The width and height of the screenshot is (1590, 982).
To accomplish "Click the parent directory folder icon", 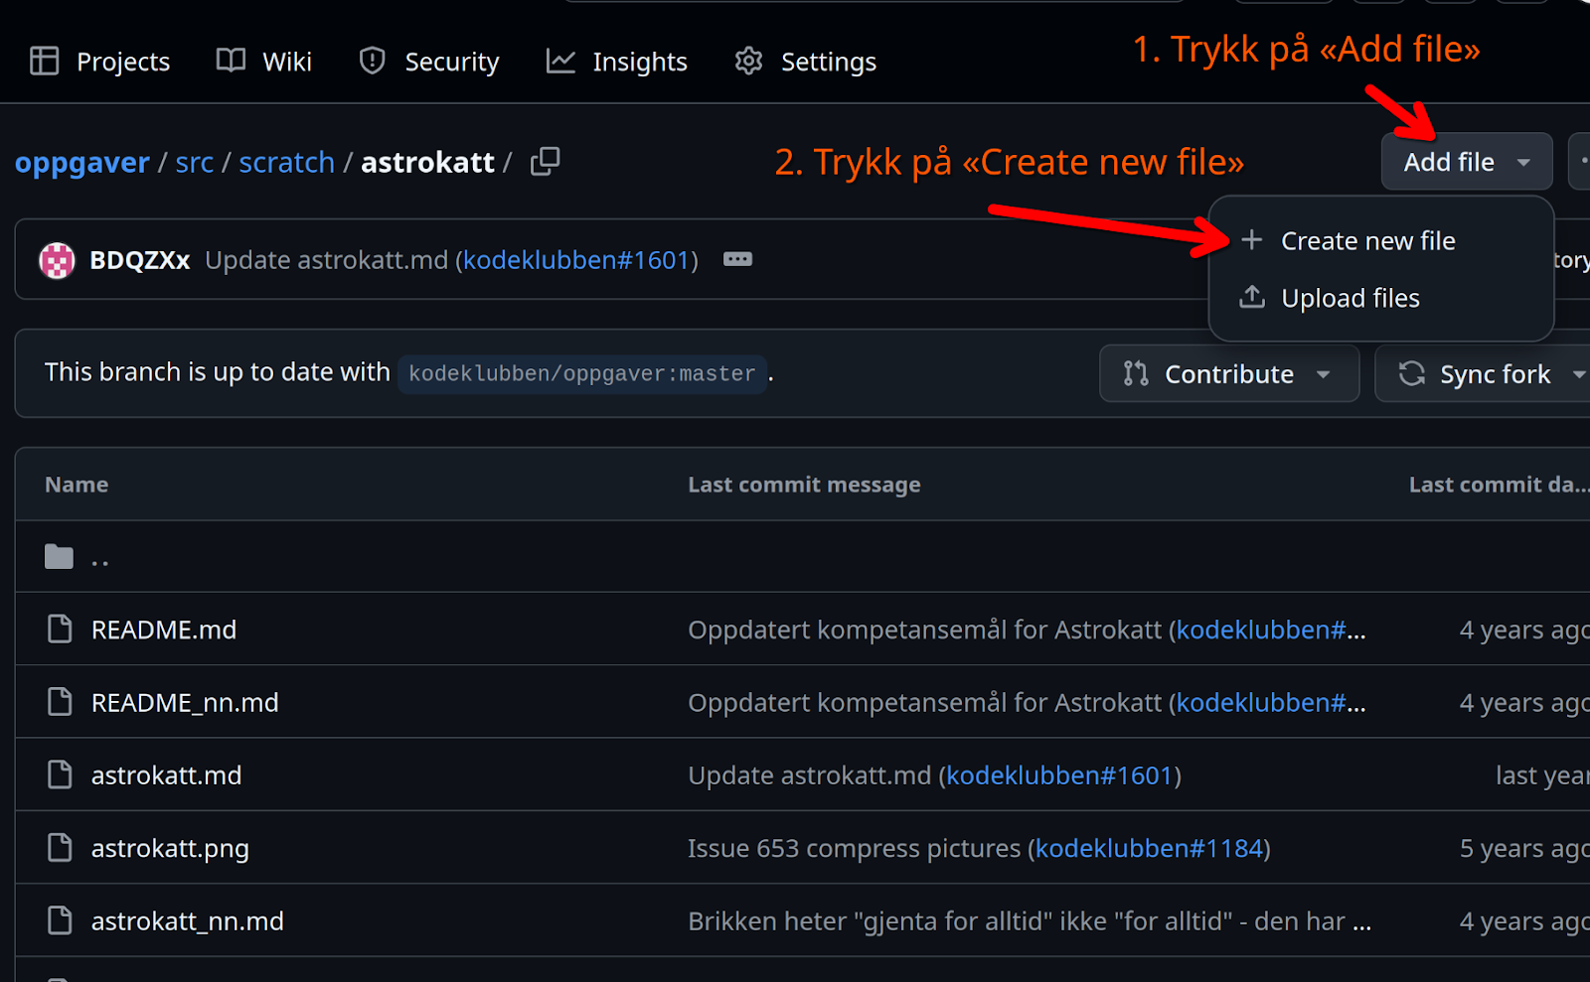I will click(x=60, y=557).
